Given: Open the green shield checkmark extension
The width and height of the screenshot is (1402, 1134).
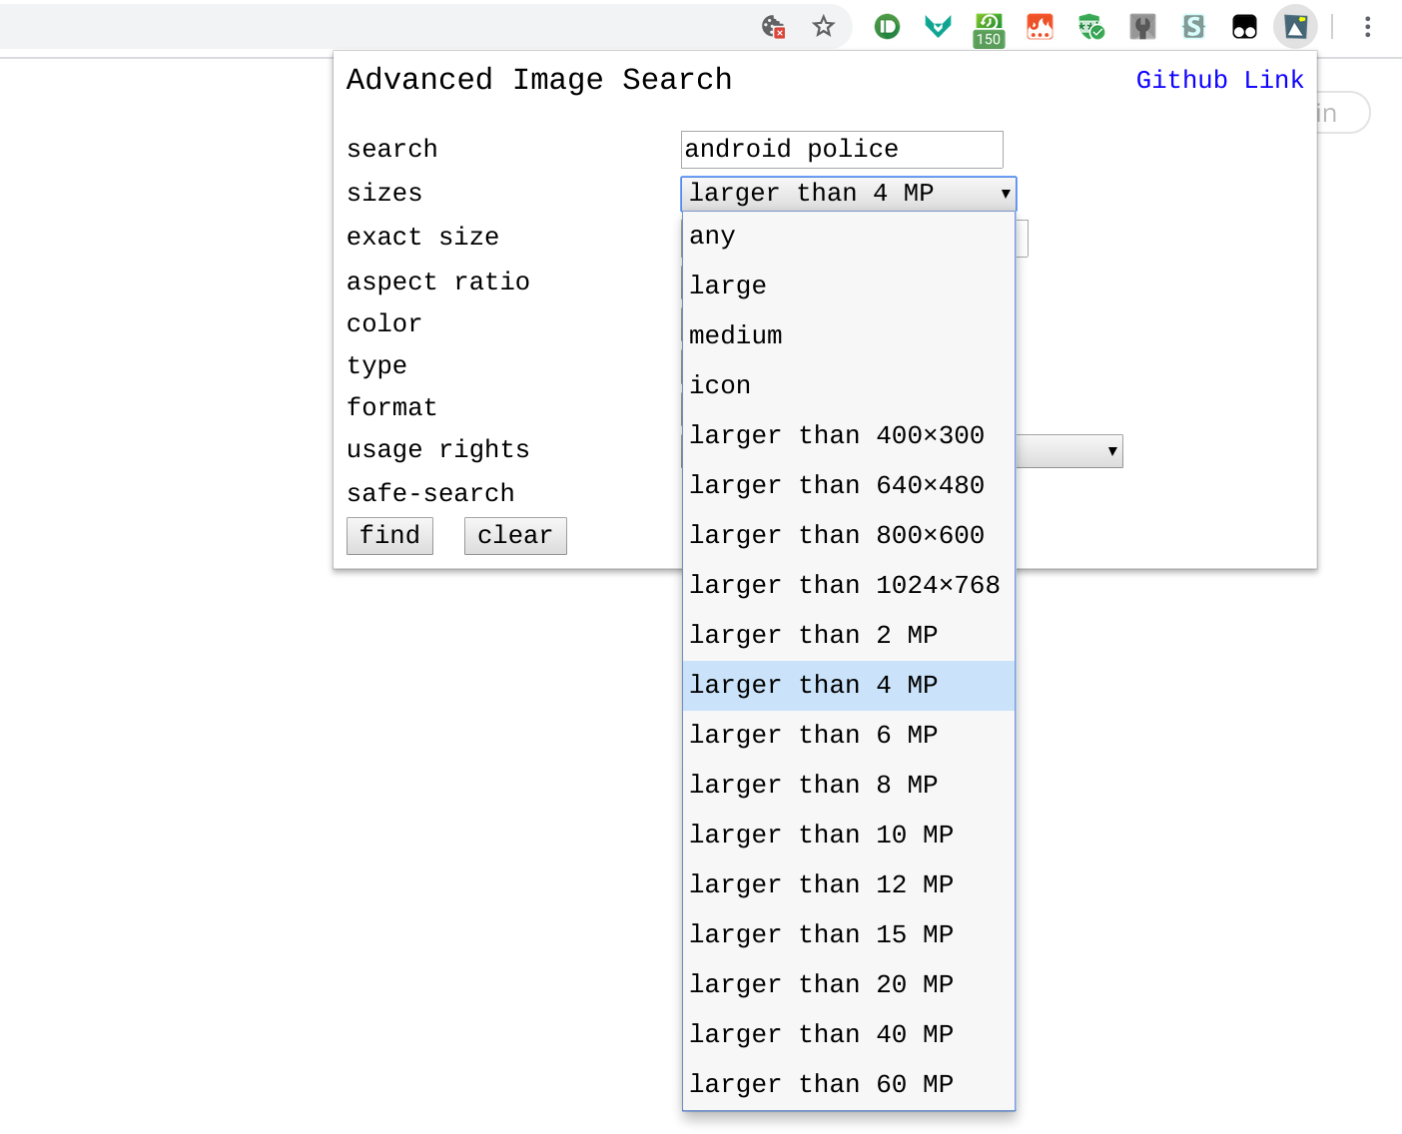Looking at the screenshot, I should click(1091, 27).
